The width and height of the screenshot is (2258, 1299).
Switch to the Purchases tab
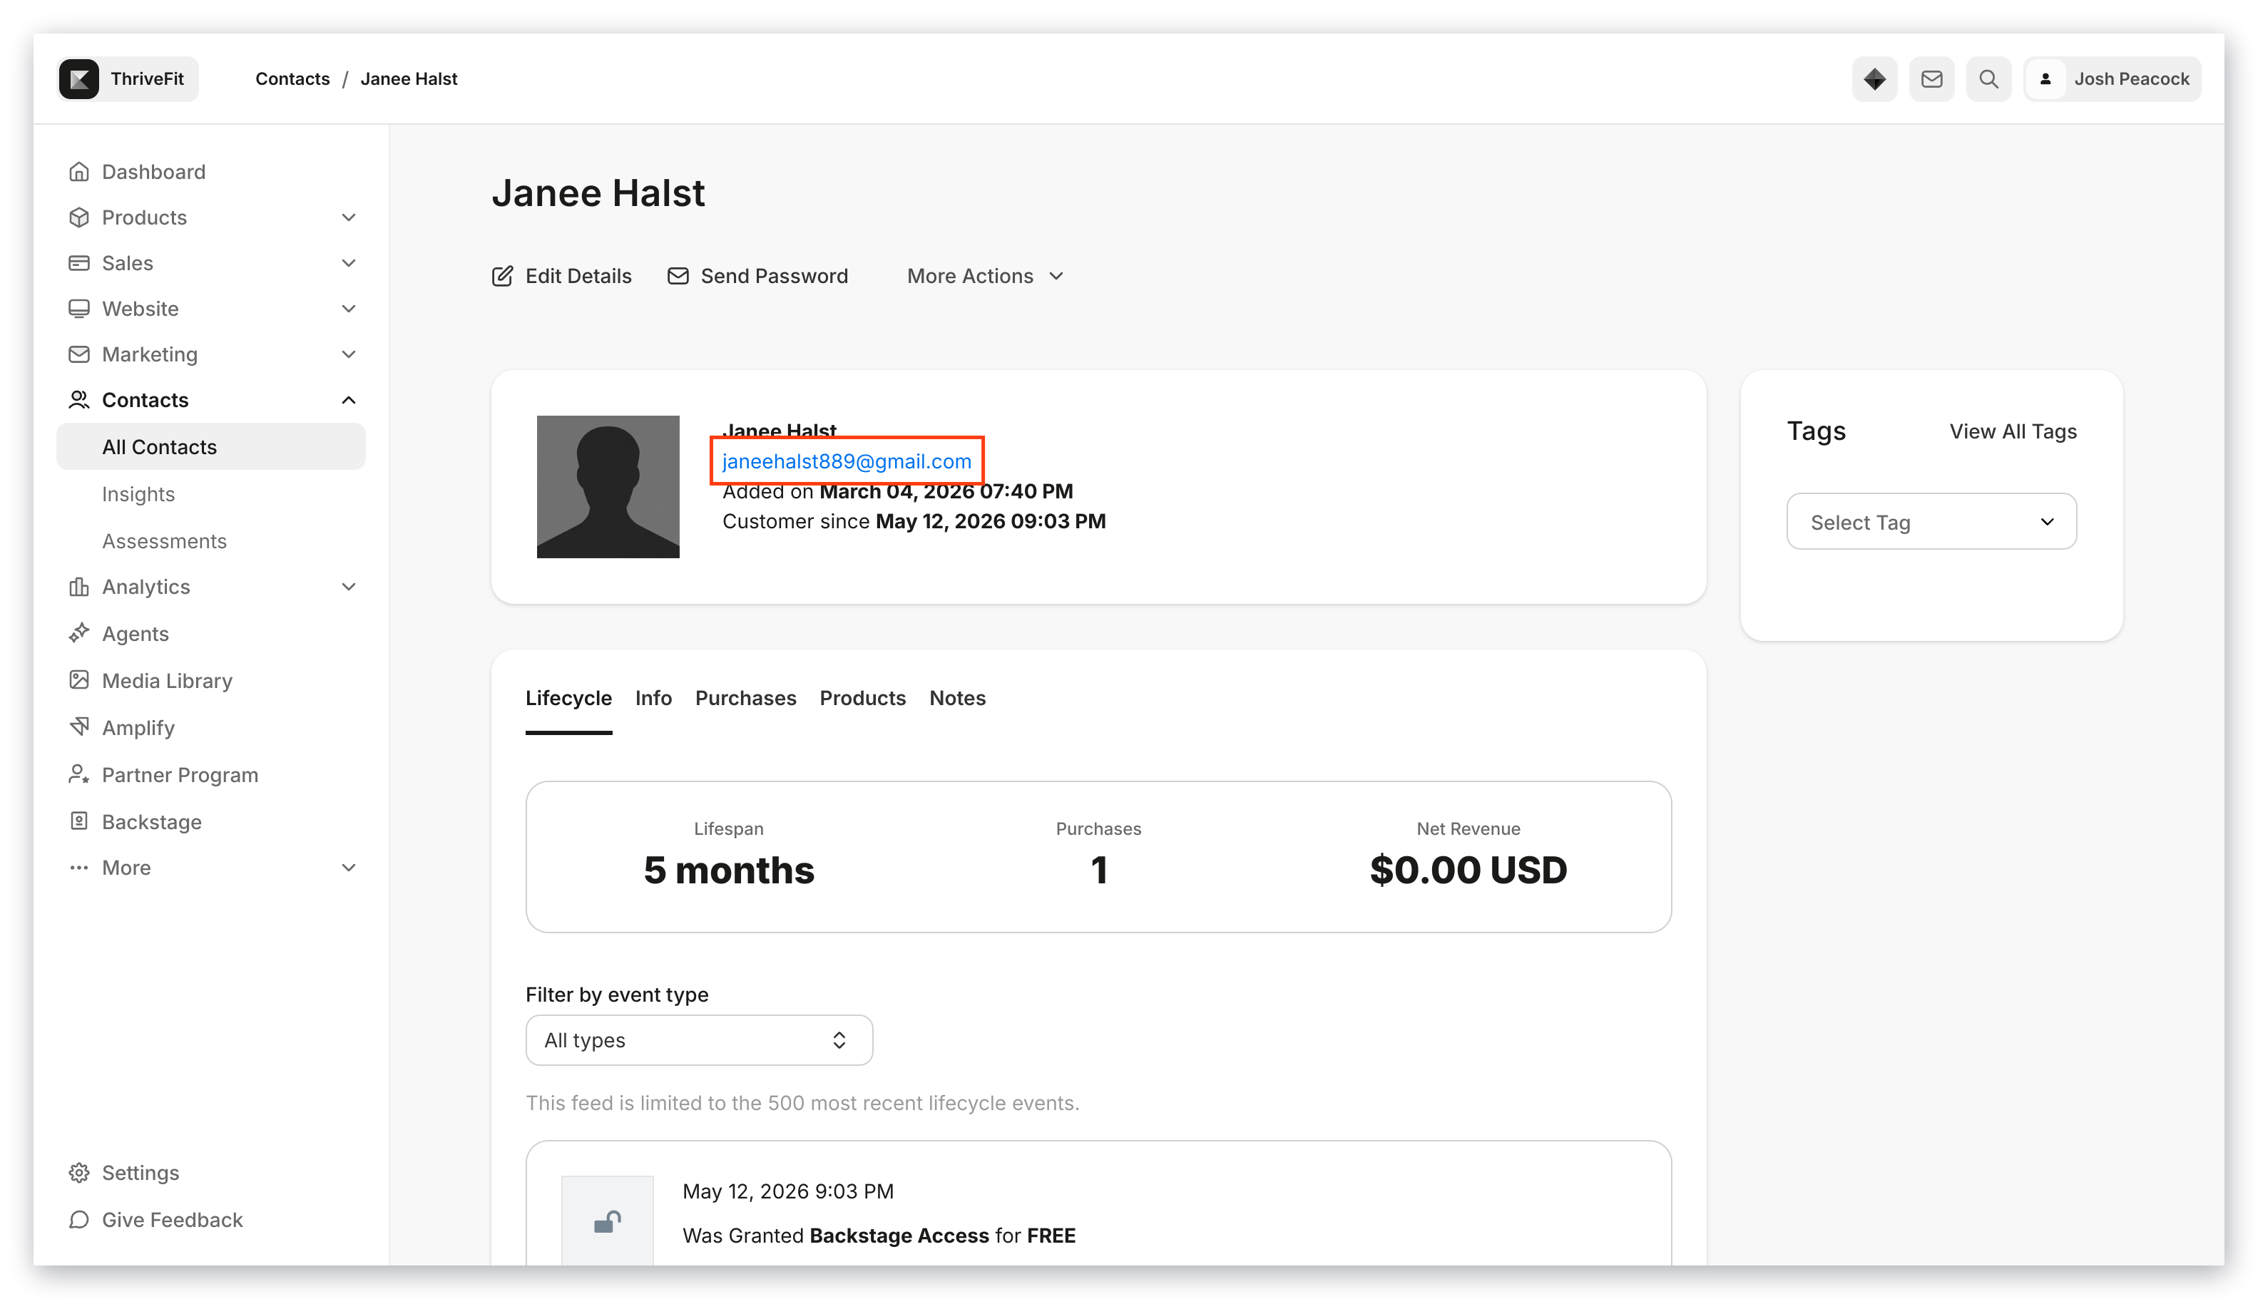pos(745,699)
